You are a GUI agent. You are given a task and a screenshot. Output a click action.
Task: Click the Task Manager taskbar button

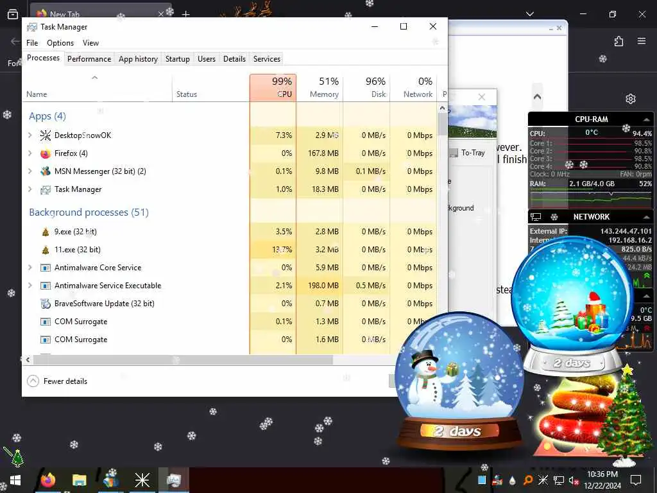(173, 480)
